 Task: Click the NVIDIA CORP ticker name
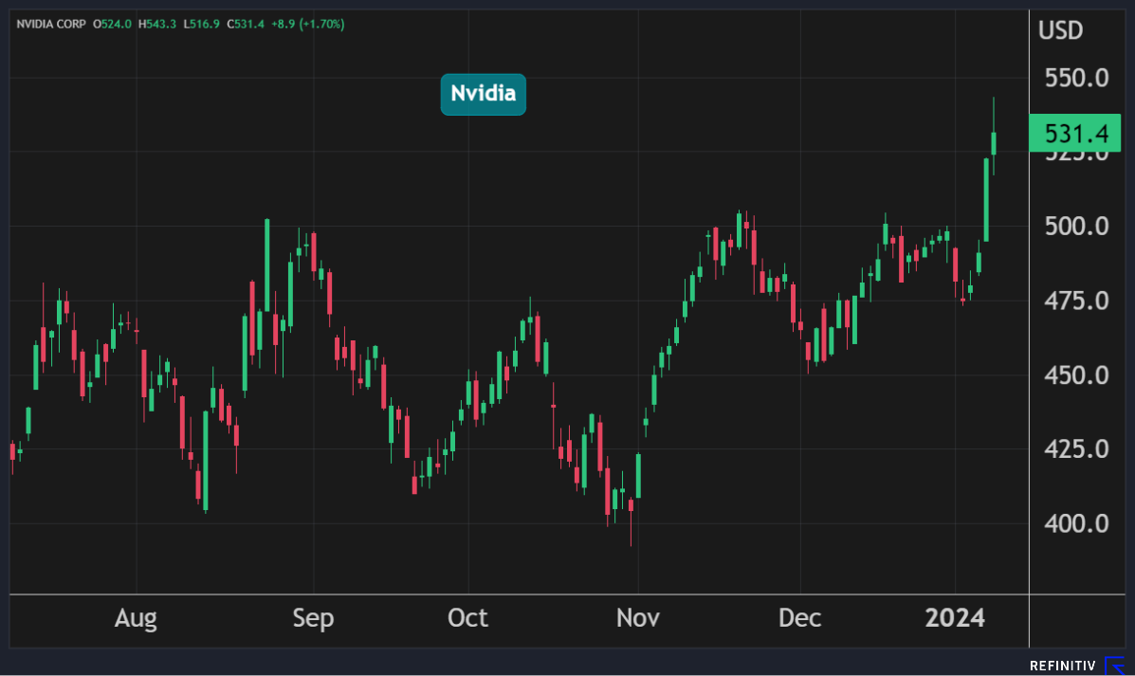49,24
